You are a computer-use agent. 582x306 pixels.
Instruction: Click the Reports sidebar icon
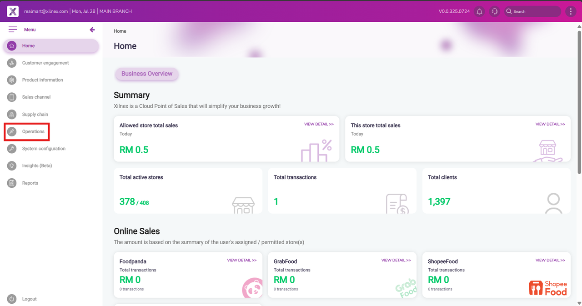(12, 183)
